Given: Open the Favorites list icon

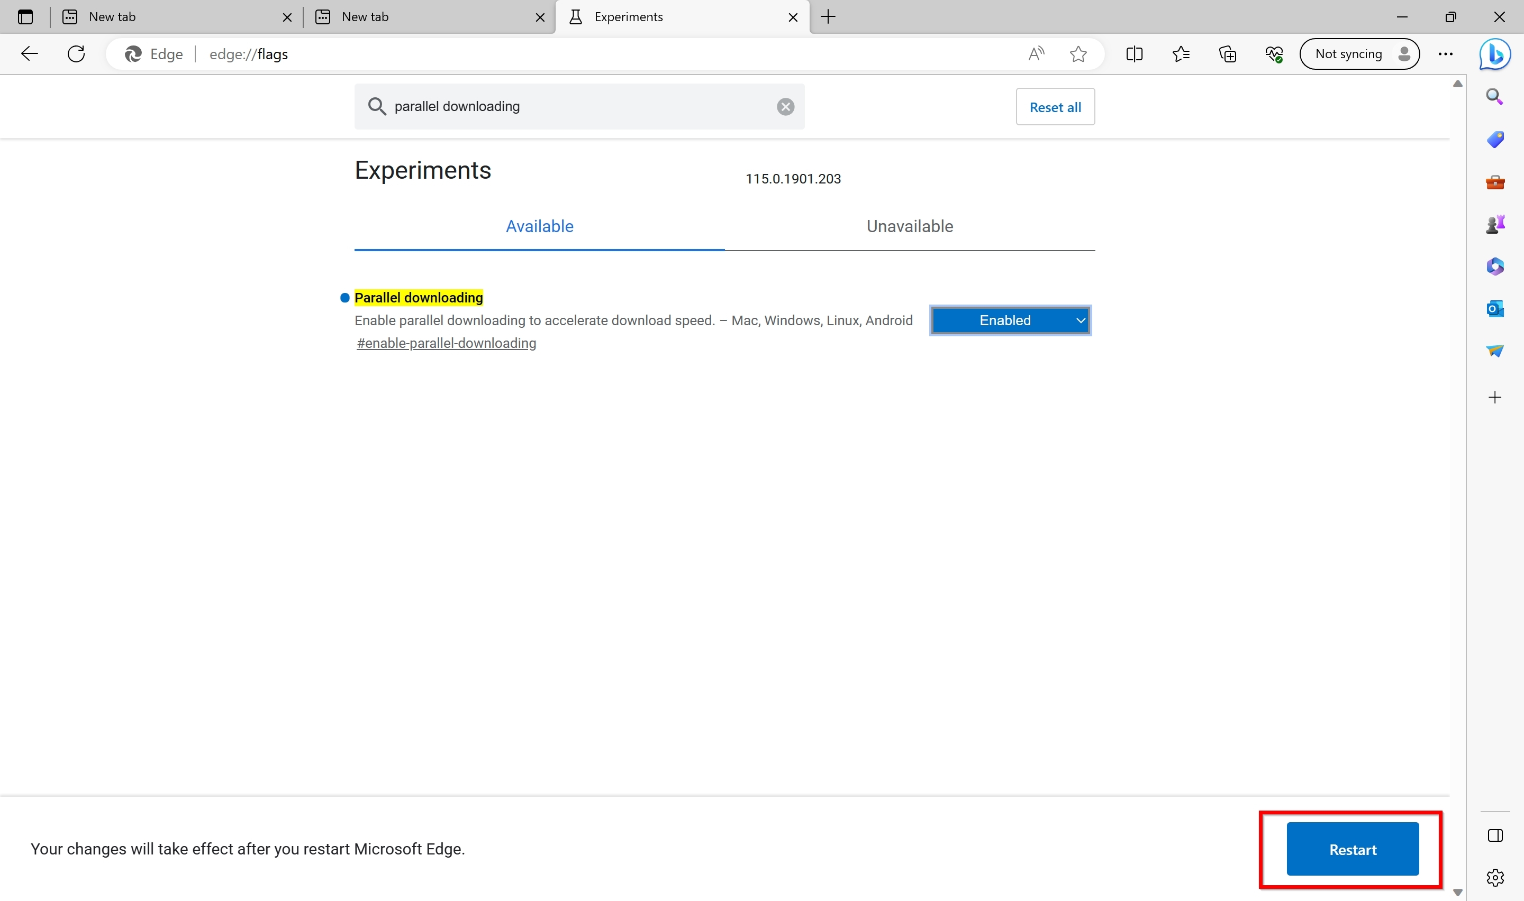Looking at the screenshot, I should 1181,54.
